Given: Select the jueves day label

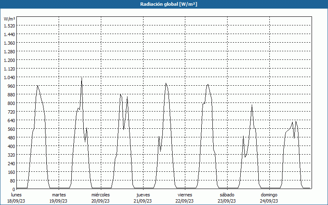Looking at the screenshot, I should click(143, 195).
